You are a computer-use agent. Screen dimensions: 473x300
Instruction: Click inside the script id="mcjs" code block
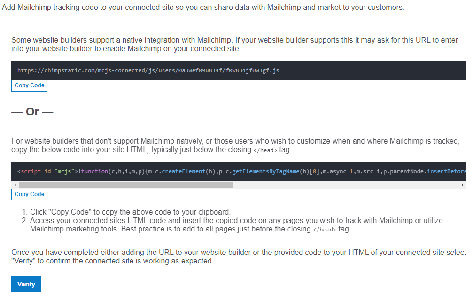(239, 171)
